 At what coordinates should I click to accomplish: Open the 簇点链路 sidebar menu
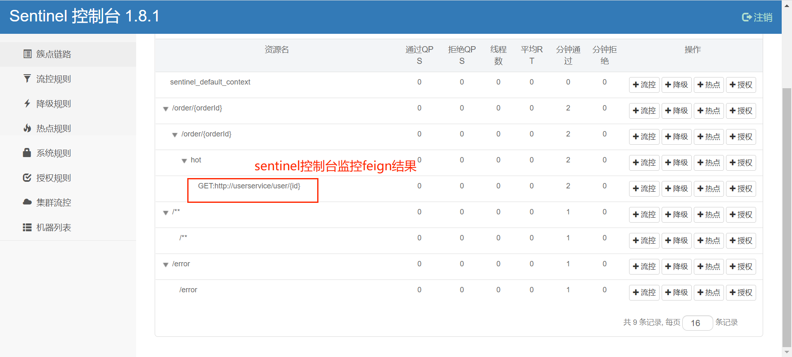[68, 54]
